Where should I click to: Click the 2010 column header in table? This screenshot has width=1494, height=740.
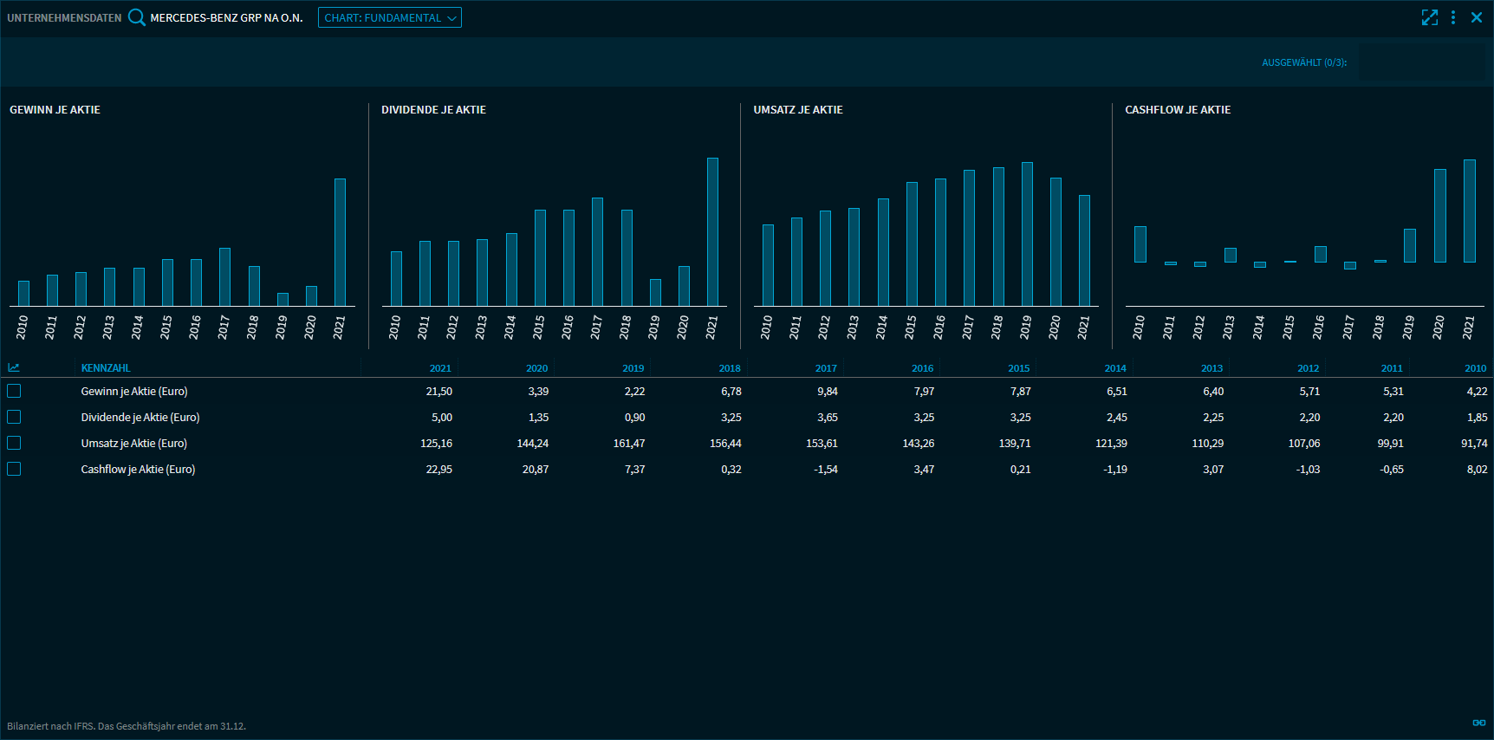click(x=1475, y=368)
